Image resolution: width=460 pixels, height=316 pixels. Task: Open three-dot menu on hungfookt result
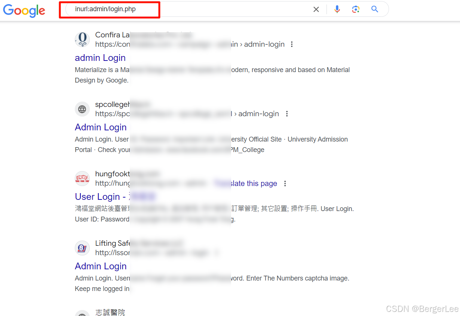pyautogui.click(x=285, y=183)
